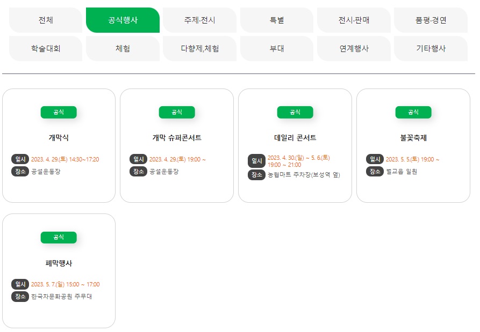
Task: Switch to the 주제·전시 tab
Action: tap(199, 20)
